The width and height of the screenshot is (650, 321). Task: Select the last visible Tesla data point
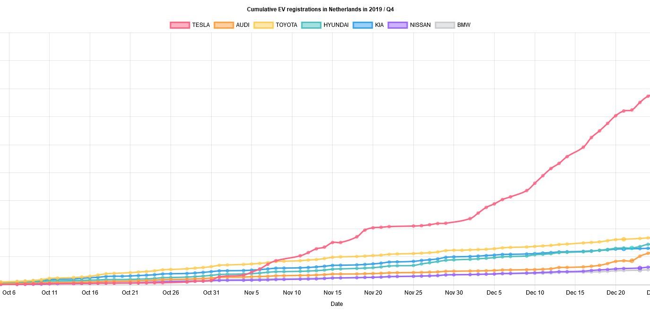648,96
